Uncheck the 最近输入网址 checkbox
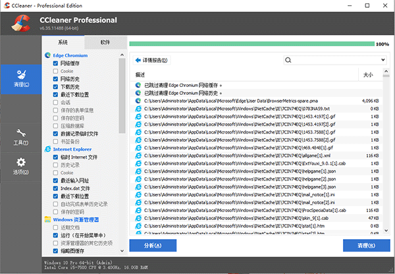395x274 pixels. click(55, 180)
